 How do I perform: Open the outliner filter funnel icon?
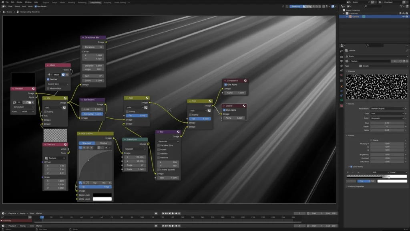coord(402,6)
